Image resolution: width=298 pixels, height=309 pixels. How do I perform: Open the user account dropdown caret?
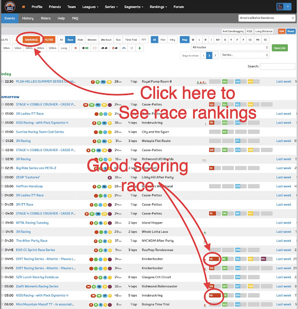(x=287, y=7)
